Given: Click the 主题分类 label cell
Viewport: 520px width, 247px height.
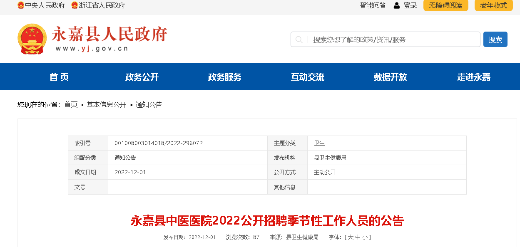Looking at the screenshot, I should click(x=287, y=143).
